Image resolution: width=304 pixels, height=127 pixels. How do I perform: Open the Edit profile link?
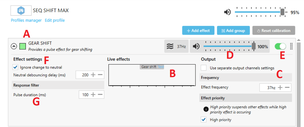tap(55, 20)
